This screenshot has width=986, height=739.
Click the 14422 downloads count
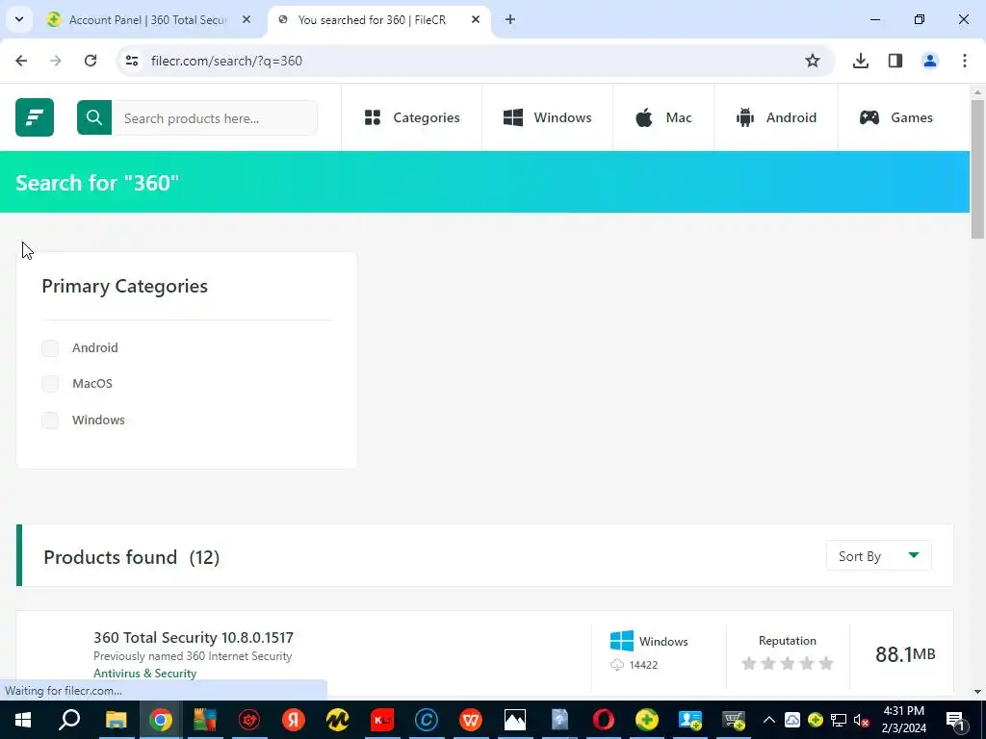coord(643,665)
